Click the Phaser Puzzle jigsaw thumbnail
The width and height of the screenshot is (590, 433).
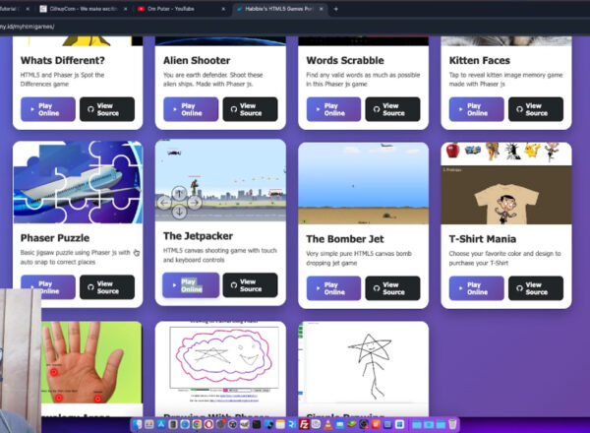(77, 182)
